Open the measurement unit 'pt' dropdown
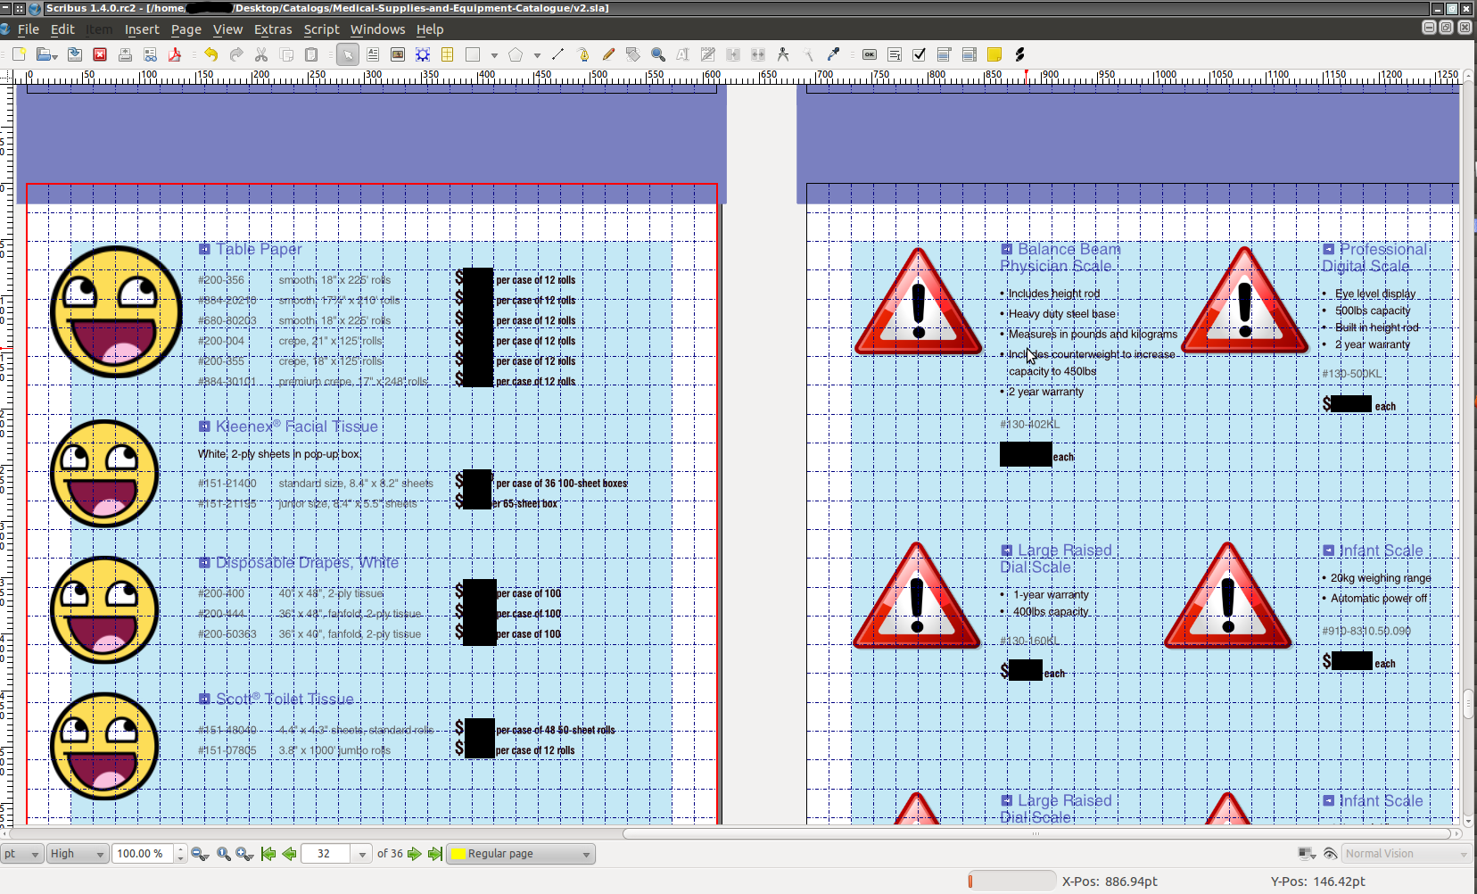Image resolution: width=1477 pixels, height=894 pixels. click(x=21, y=854)
